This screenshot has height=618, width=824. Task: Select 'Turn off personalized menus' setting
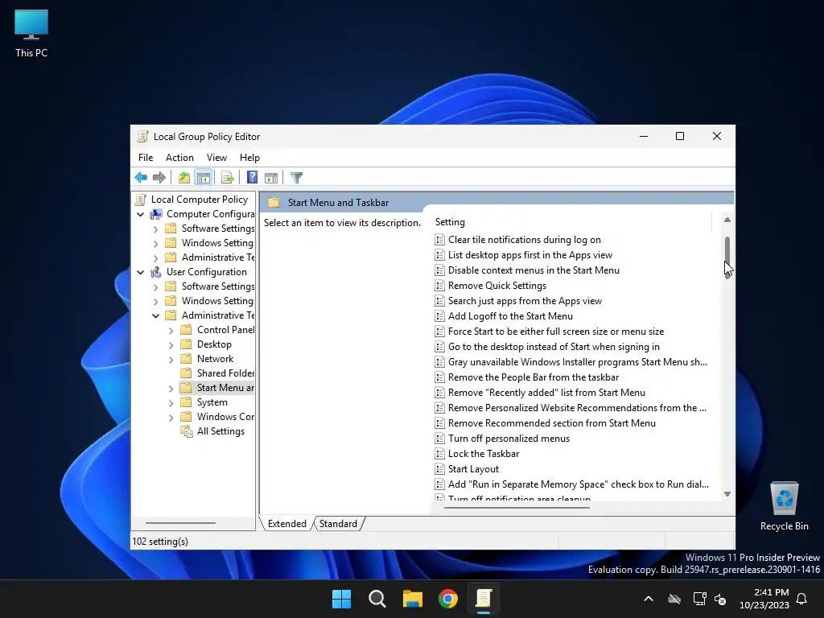click(509, 439)
